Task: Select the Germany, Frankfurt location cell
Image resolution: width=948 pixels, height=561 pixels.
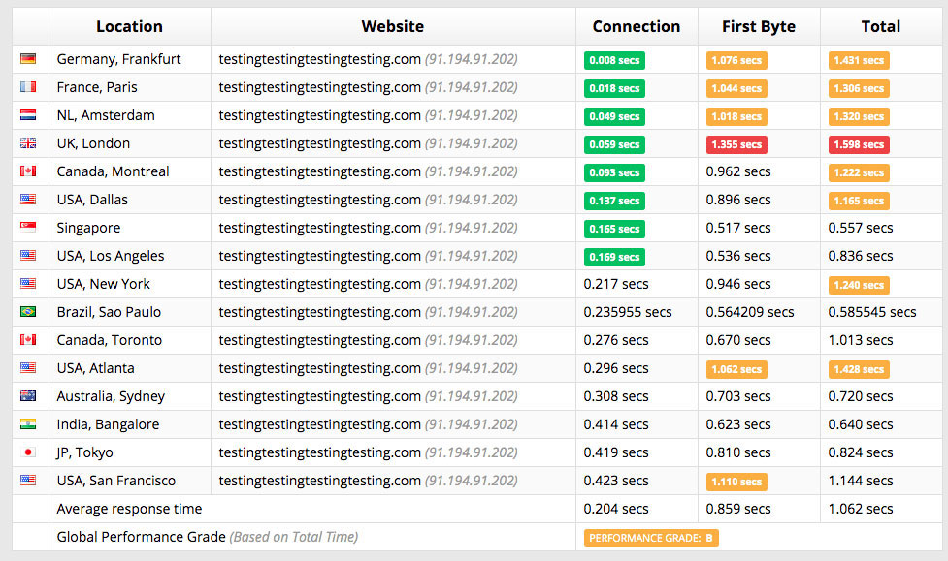Action: [x=129, y=59]
